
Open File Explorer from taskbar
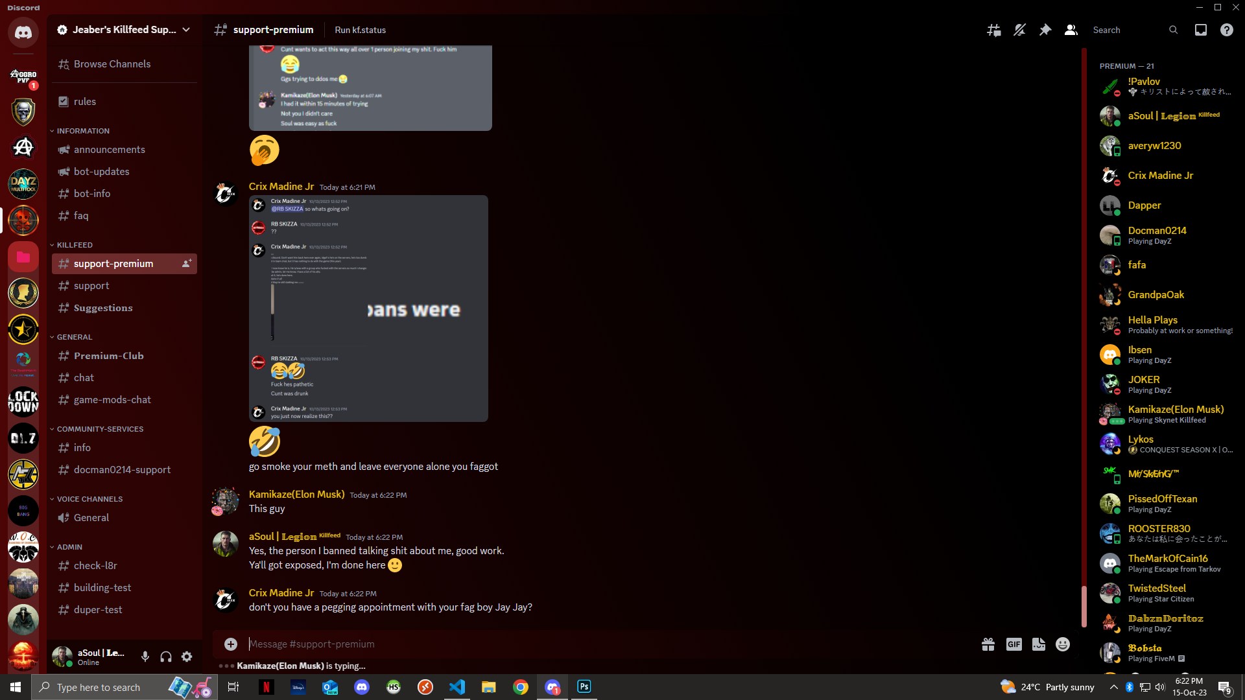pyautogui.click(x=489, y=687)
